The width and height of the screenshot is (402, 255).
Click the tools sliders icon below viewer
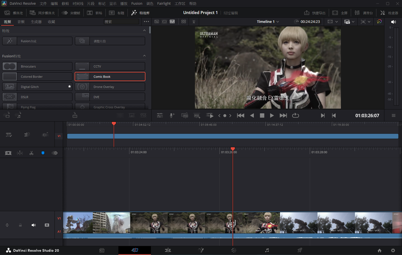tap(160, 116)
